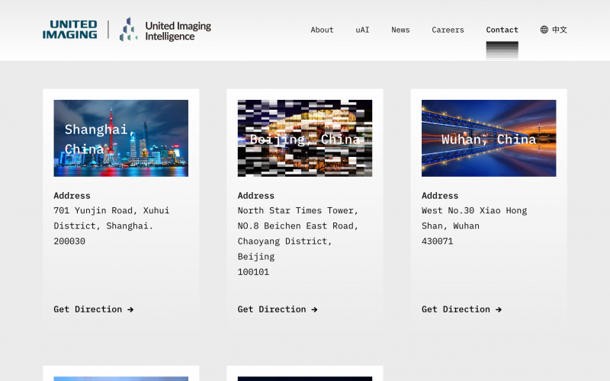Click the Address heading in Wuhan card
This screenshot has width=610, height=381.
pos(440,196)
